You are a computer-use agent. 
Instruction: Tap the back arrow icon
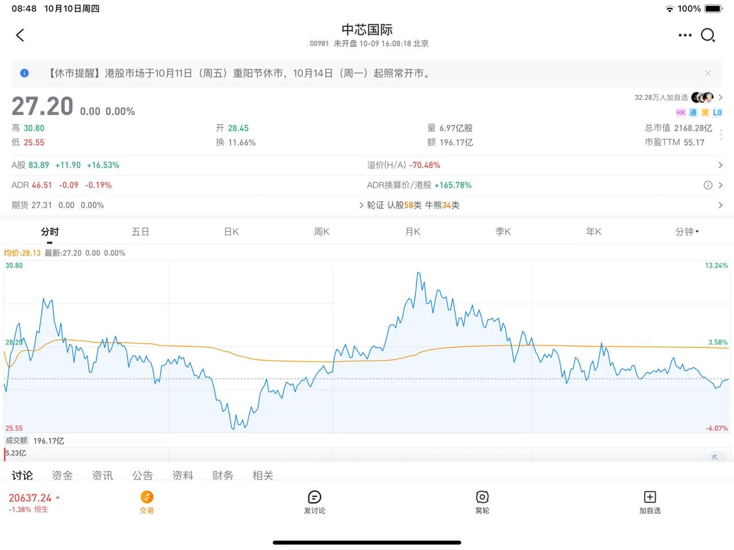point(20,36)
